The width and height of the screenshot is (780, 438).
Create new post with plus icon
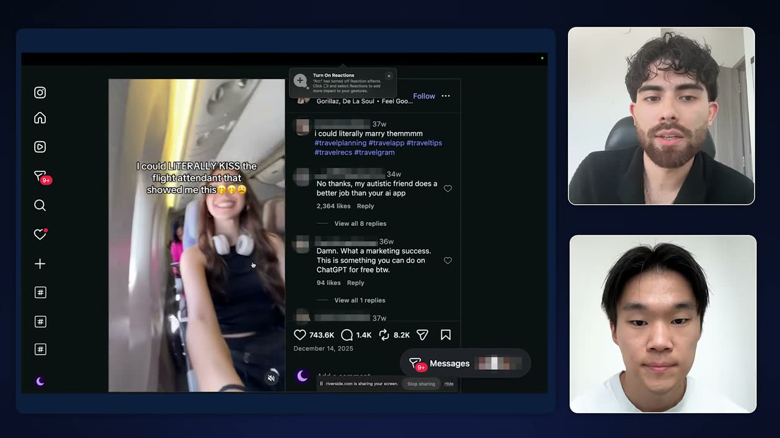coord(40,263)
